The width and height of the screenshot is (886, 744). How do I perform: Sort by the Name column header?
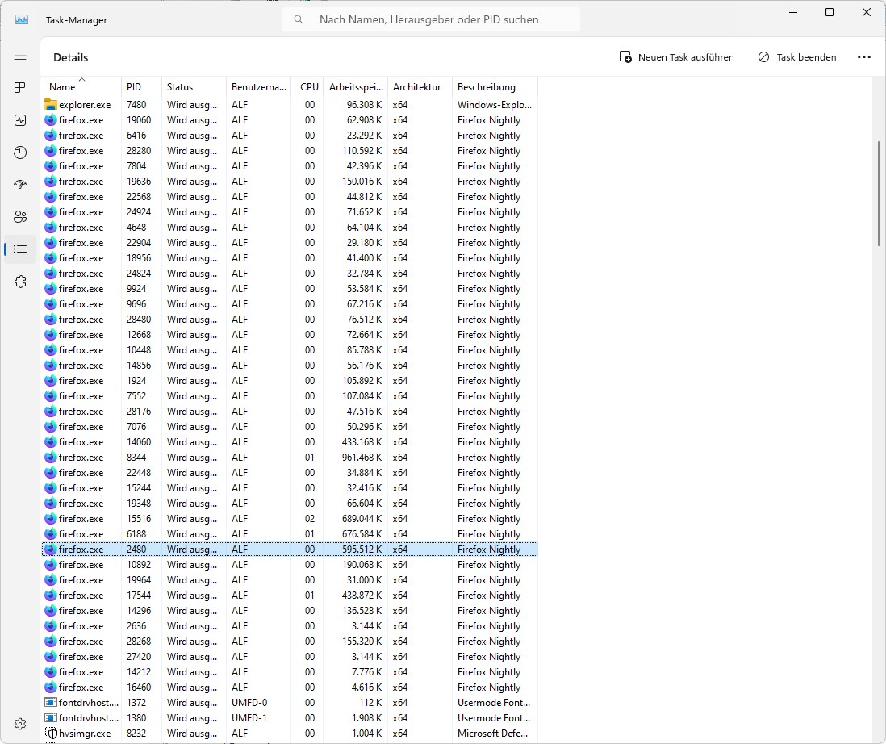coord(81,87)
